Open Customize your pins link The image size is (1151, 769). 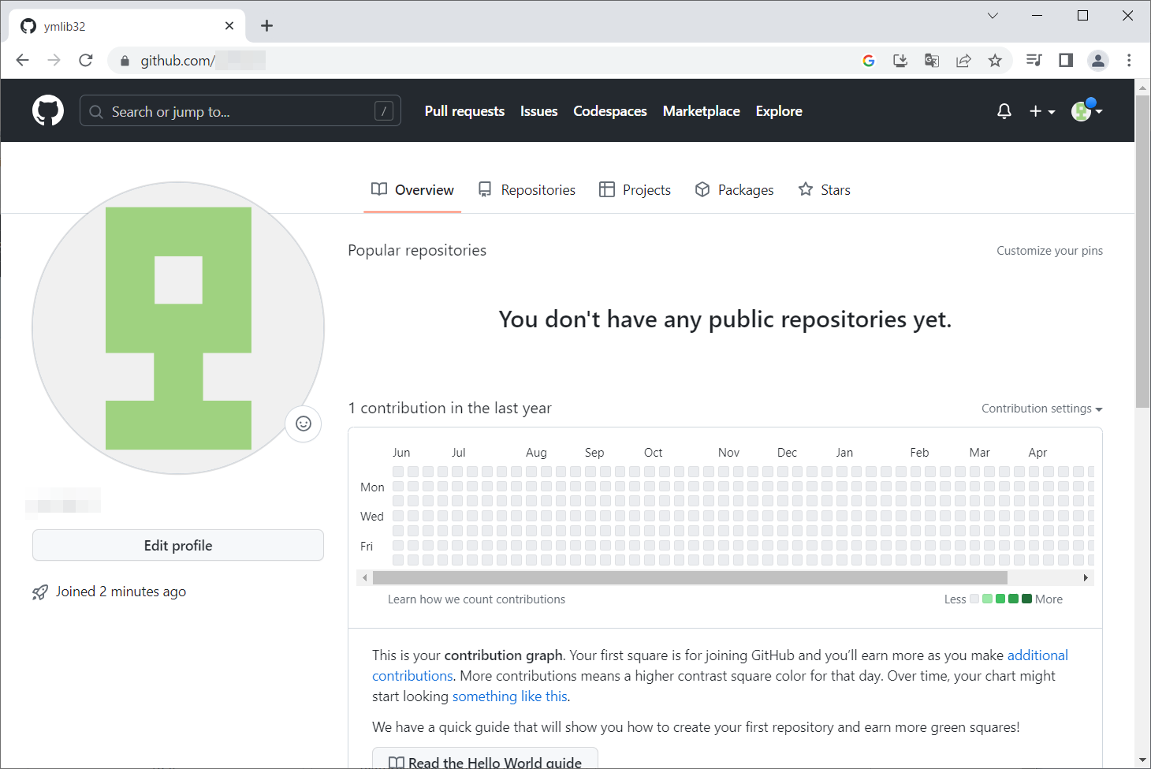click(x=1049, y=251)
